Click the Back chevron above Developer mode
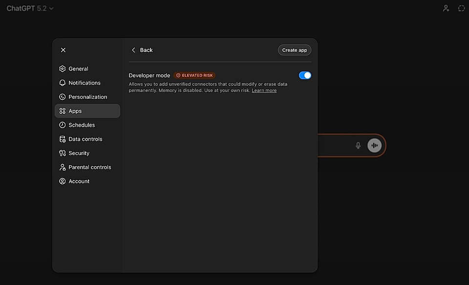The height and width of the screenshot is (285, 469). coord(134,50)
